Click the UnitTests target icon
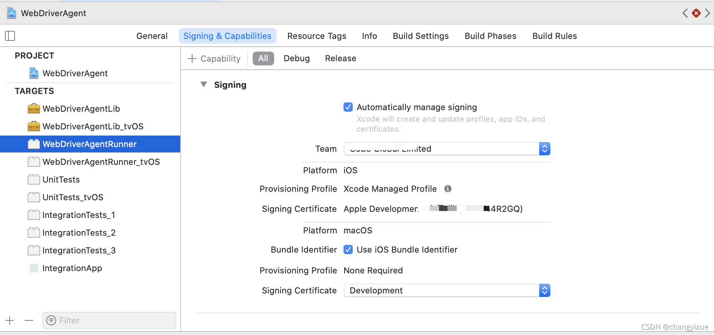714x335 pixels. click(x=34, y=179)
